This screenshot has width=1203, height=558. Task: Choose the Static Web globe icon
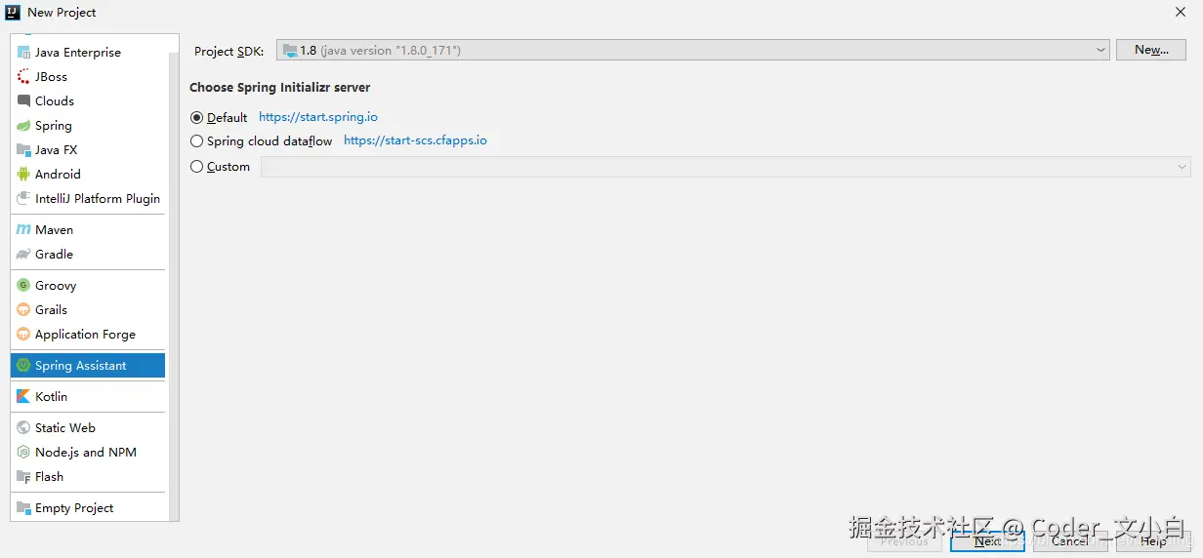tap(23, 427)
